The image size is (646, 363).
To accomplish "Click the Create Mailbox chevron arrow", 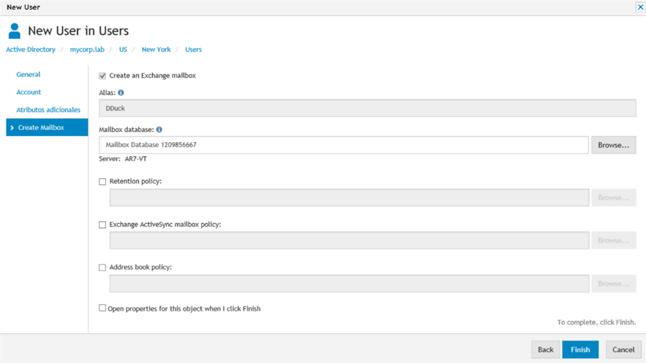I will click(x=12, y=128).
